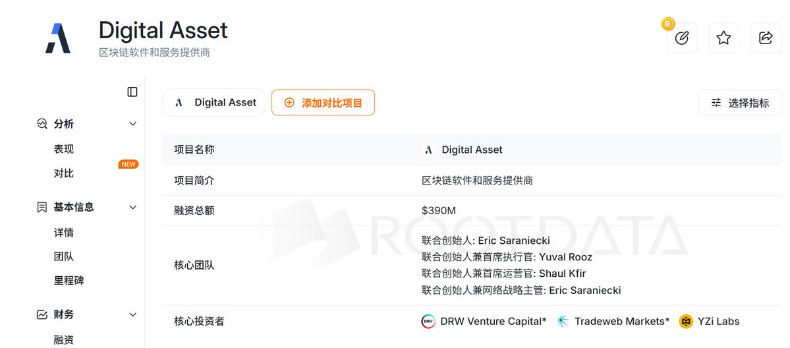Open the 对比 sidebar item
Screen dimensions: 790x348
(x=64, y=173)
